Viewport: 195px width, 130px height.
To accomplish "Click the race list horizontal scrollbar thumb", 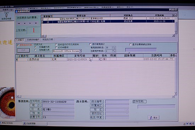I will [45, 36].
